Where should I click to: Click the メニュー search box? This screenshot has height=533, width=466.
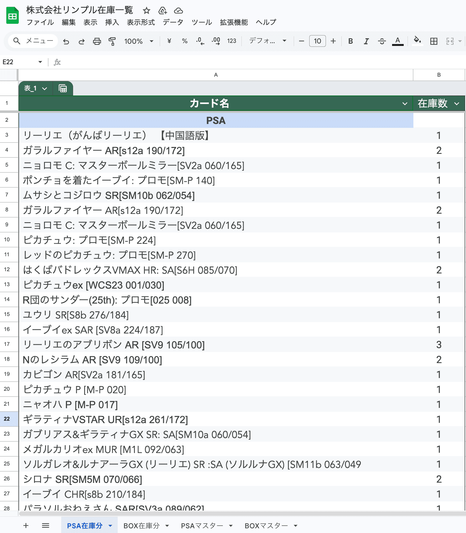pos(33,41)
